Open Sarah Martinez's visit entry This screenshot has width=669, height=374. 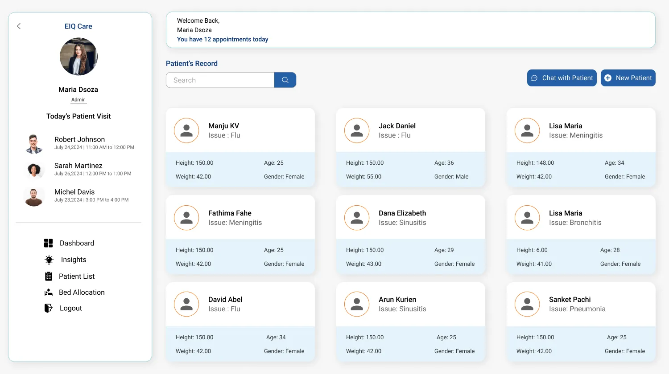(78, 169)
